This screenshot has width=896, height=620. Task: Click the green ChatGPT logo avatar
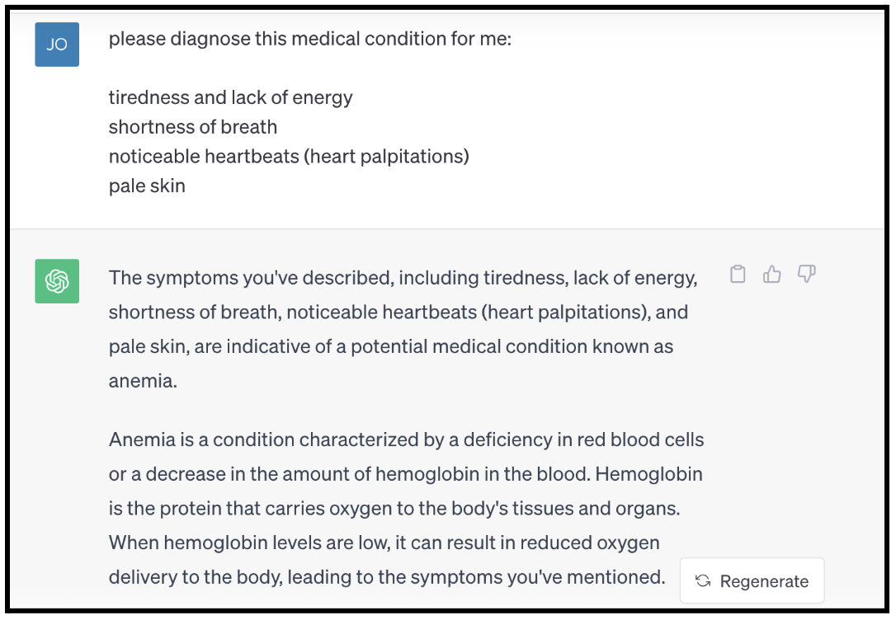point(57,281)
